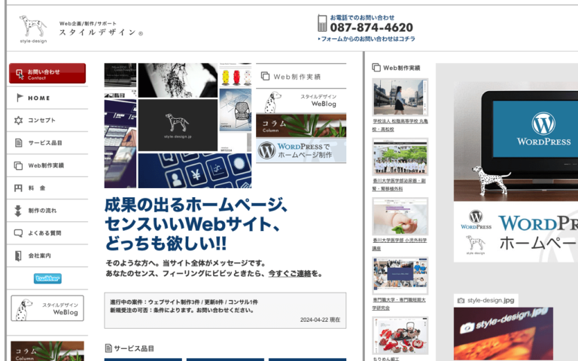This screenshot has height=361, width=578.
Task: Open the 制作の流れ menu item
Action: [47, 211]
